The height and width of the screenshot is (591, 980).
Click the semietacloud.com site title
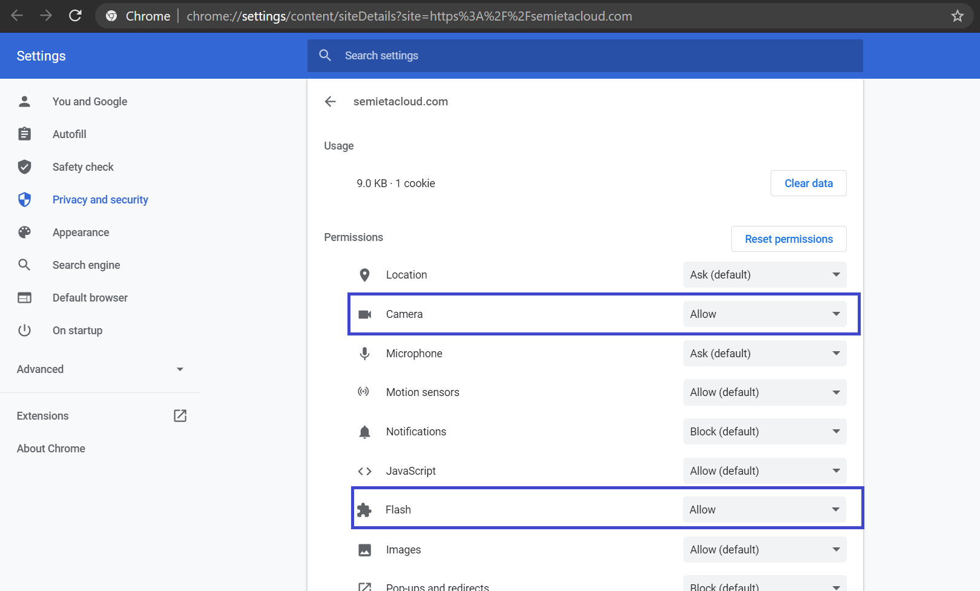click(401, 102)
